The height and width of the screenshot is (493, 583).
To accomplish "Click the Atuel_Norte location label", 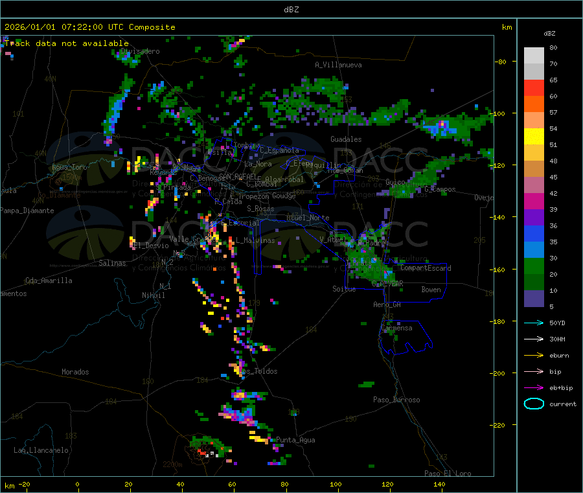I will [x=308, y=218].
